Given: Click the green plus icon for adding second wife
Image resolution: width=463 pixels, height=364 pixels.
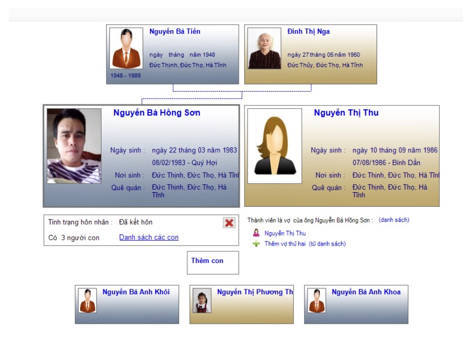Looking at the screenshot, I should [256, 244].
